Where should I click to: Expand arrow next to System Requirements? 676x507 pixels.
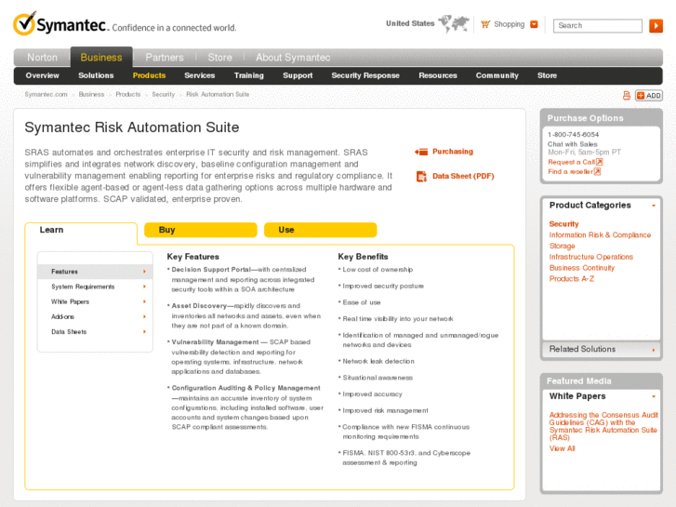(144, 287)
